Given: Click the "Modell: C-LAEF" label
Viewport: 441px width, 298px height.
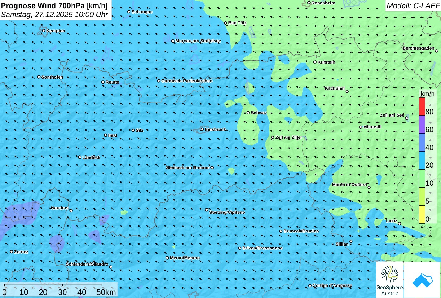Looking at the screenshot, I should (413, 5).
